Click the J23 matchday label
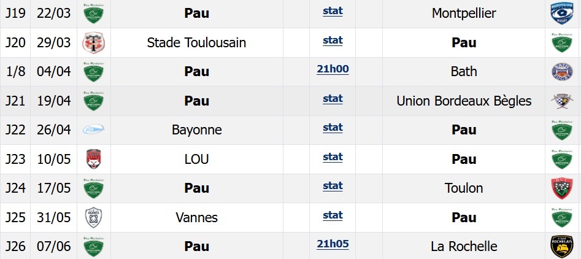Viewport: 581px width, 259px height. pyautogui.click(x=14, y=159)
